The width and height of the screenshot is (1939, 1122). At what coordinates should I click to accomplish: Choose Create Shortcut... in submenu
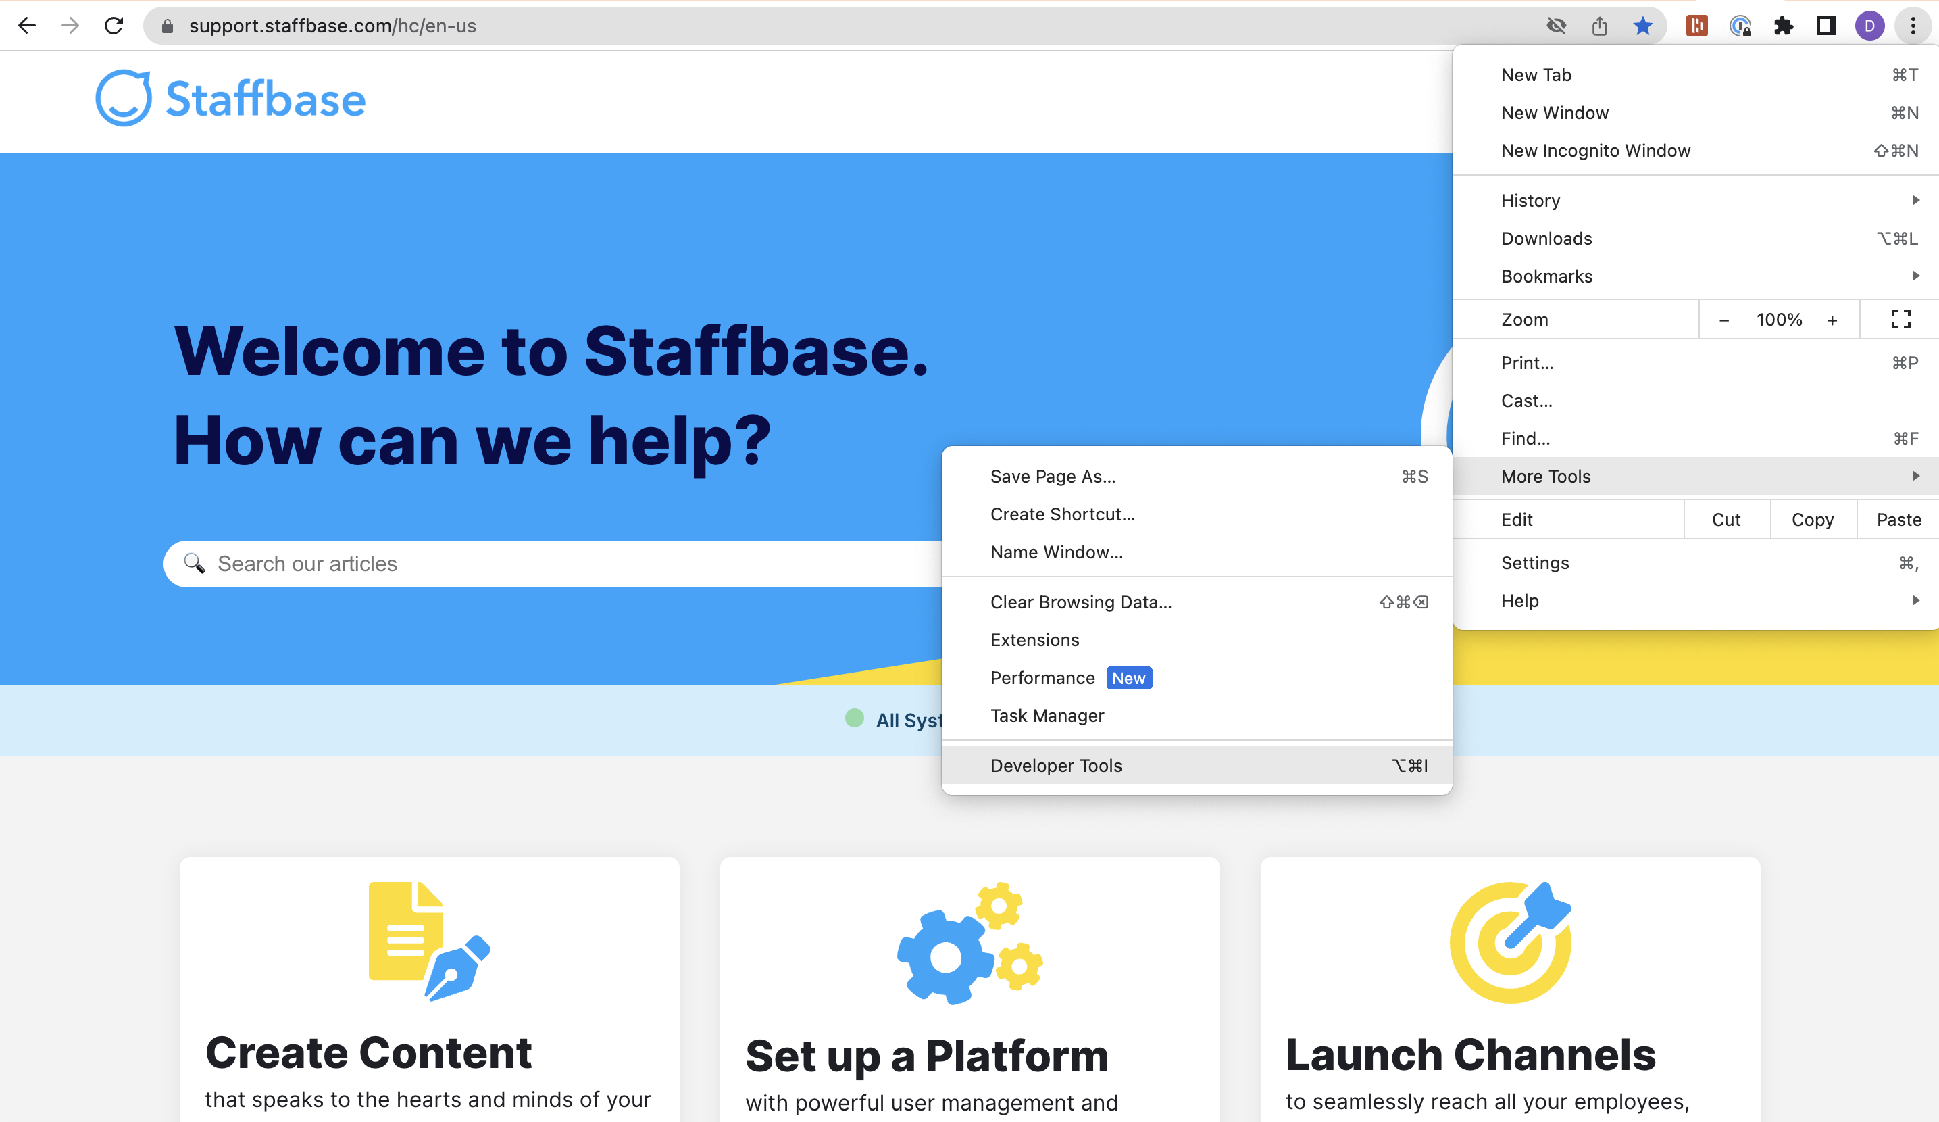(x=1197, y=514)
